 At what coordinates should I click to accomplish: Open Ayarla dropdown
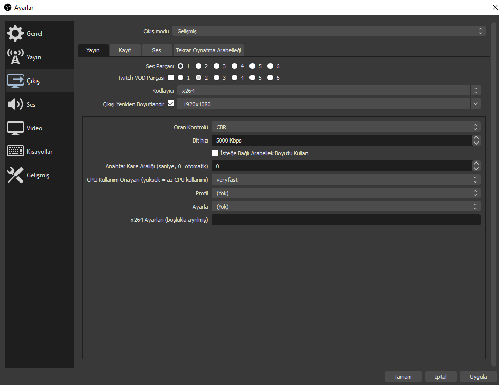(346, 206)
